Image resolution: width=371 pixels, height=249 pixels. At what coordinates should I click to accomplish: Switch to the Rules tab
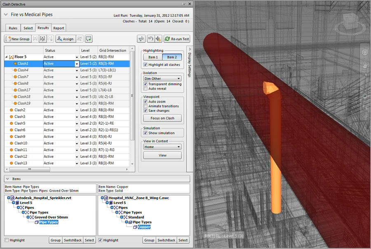[13, 28]
